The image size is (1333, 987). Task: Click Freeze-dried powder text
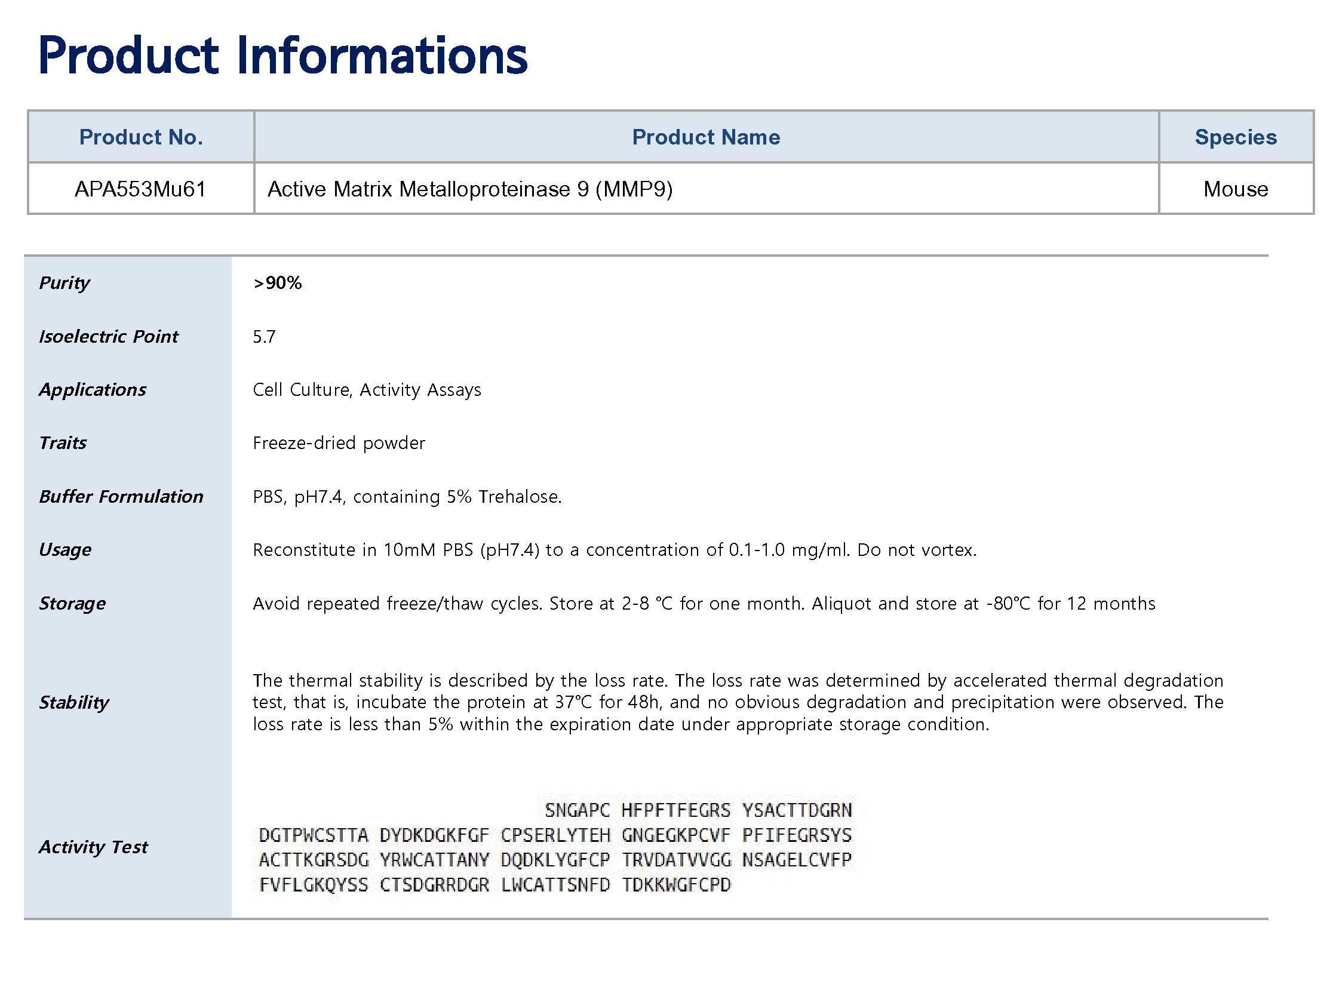tap(339, 442)
